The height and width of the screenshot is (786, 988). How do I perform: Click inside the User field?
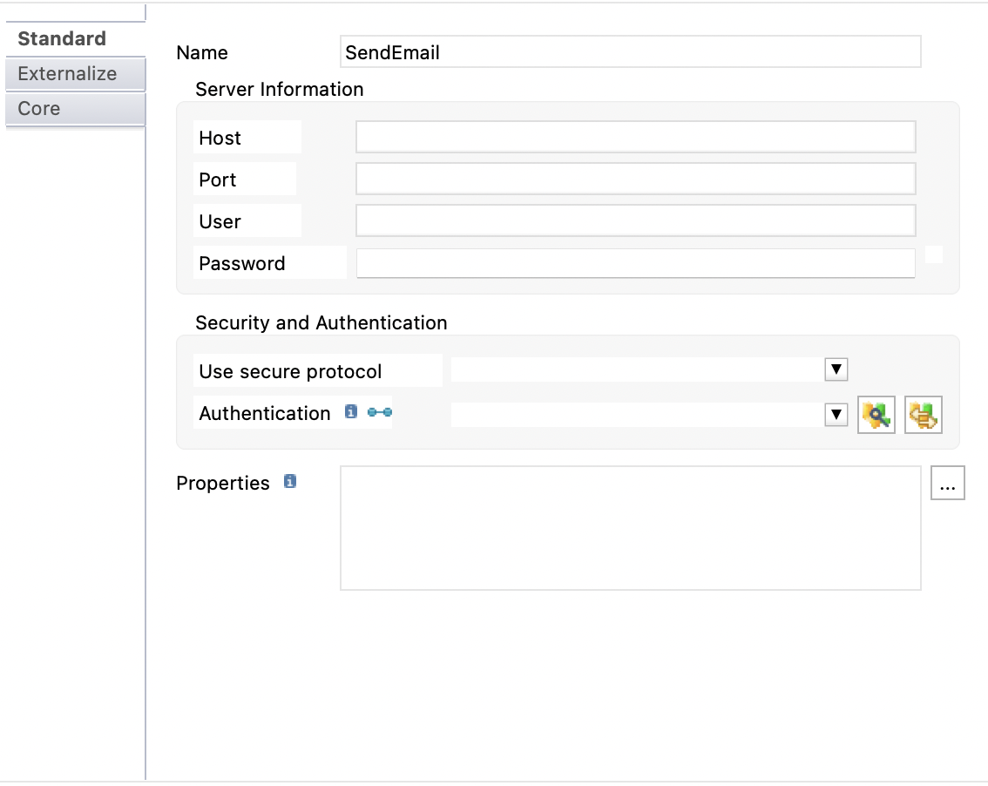pos(635,220)
